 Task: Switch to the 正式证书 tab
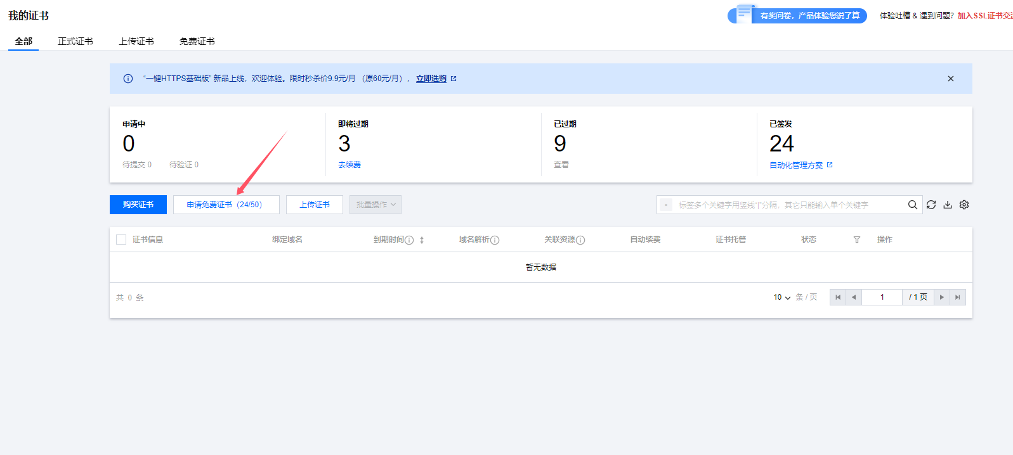75,41
